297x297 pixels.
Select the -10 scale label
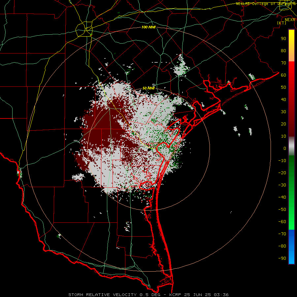pos(282,161)
